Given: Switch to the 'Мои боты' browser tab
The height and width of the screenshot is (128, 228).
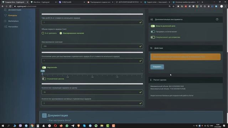Looking at the screenshot, I should [43, 2].
